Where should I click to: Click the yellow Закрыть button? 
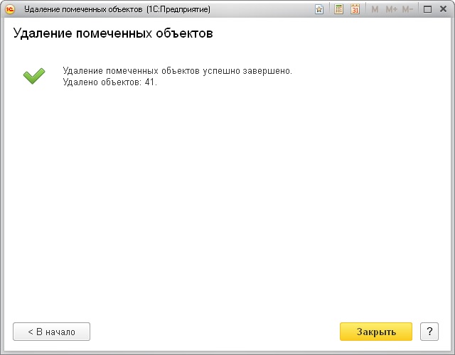click(x=376, y=332)
